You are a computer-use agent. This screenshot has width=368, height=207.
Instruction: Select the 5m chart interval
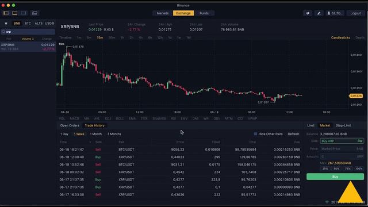[x=89, y=37]
